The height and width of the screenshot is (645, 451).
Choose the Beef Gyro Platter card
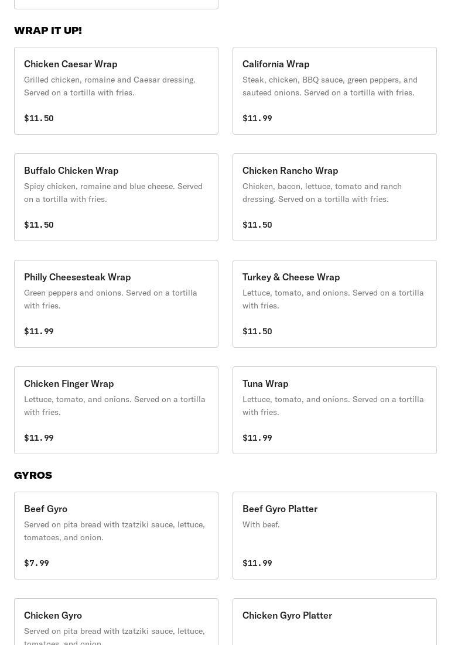coord(334,536)
